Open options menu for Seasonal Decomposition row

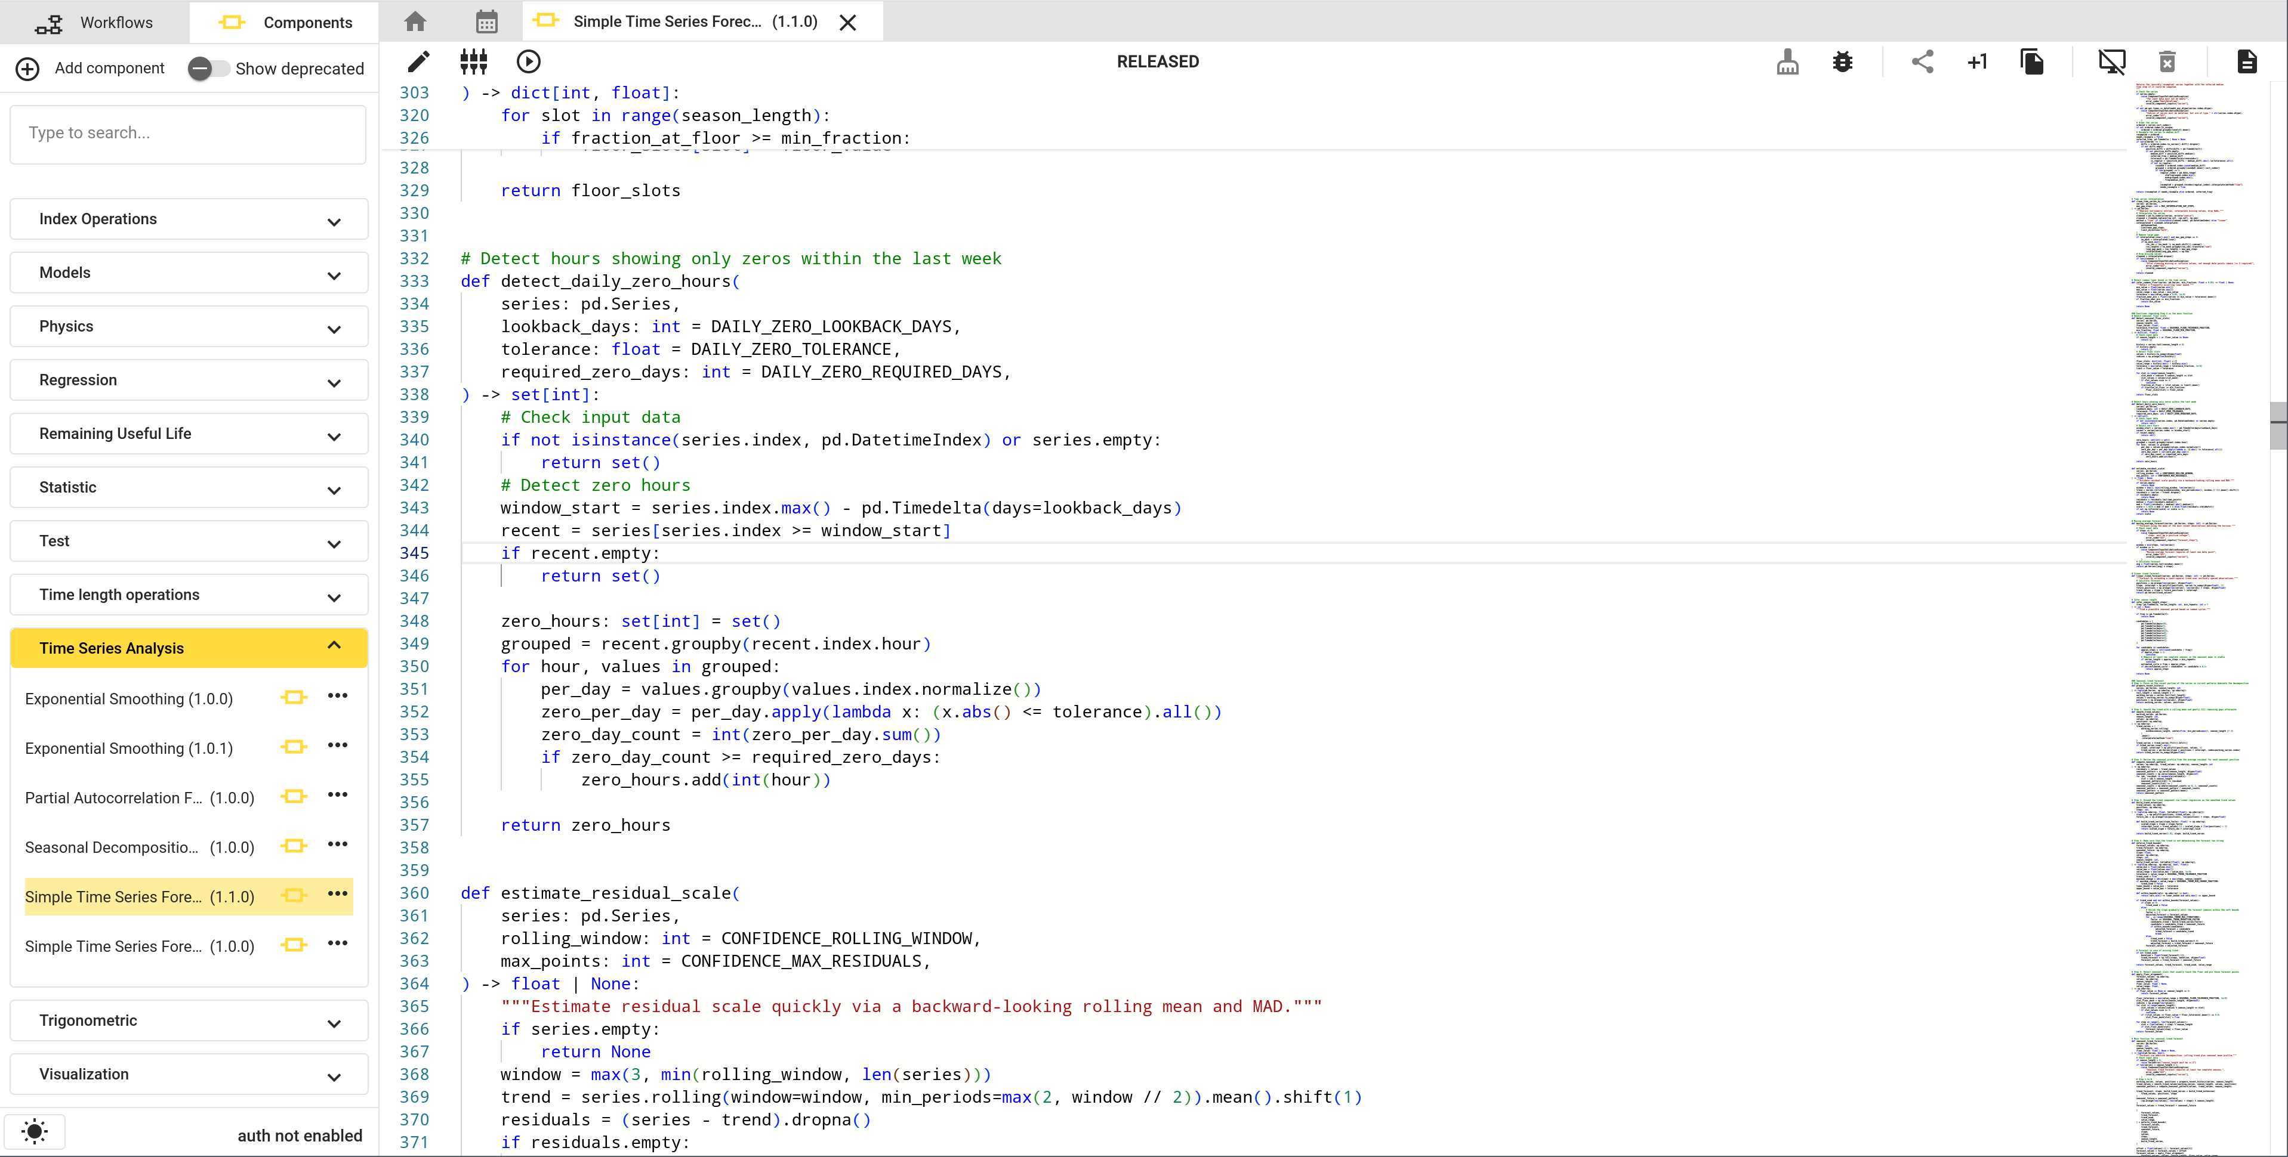[338, 844]
